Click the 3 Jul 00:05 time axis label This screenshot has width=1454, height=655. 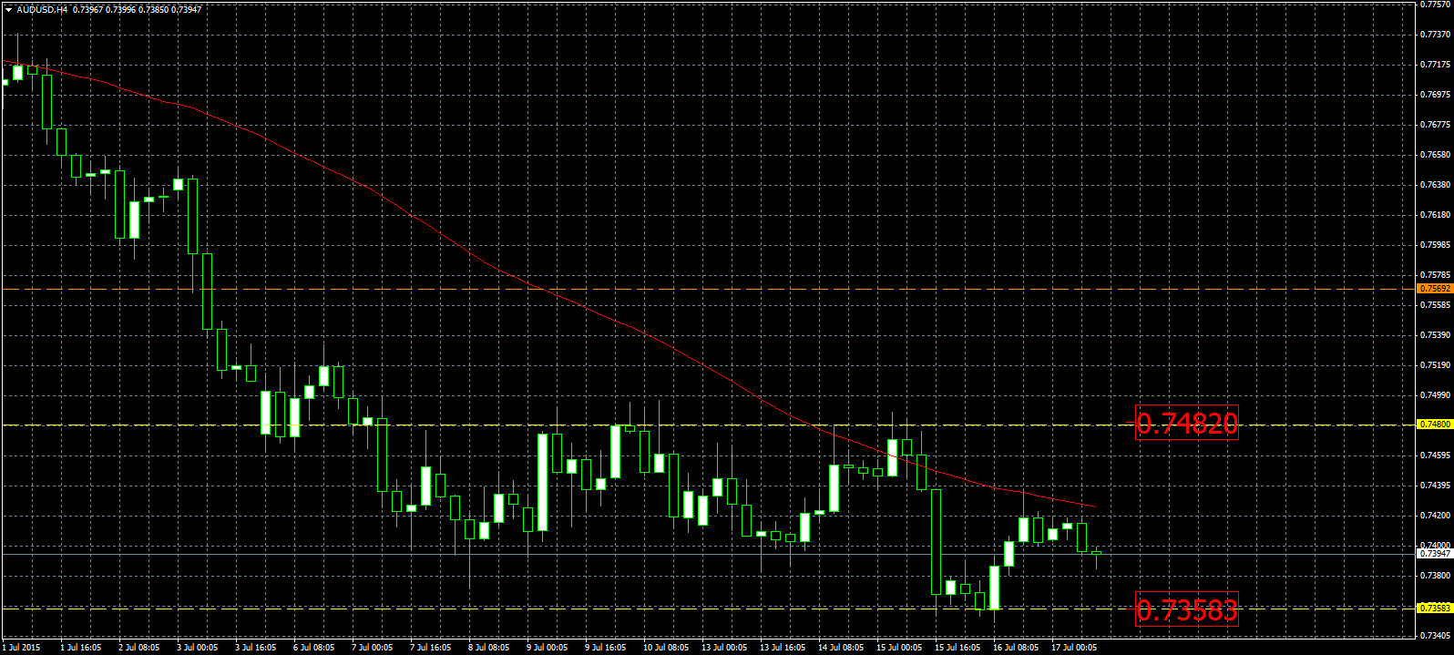(197, 648)
